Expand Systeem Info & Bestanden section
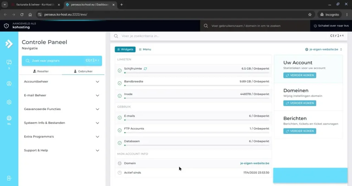 click(62, 123)
